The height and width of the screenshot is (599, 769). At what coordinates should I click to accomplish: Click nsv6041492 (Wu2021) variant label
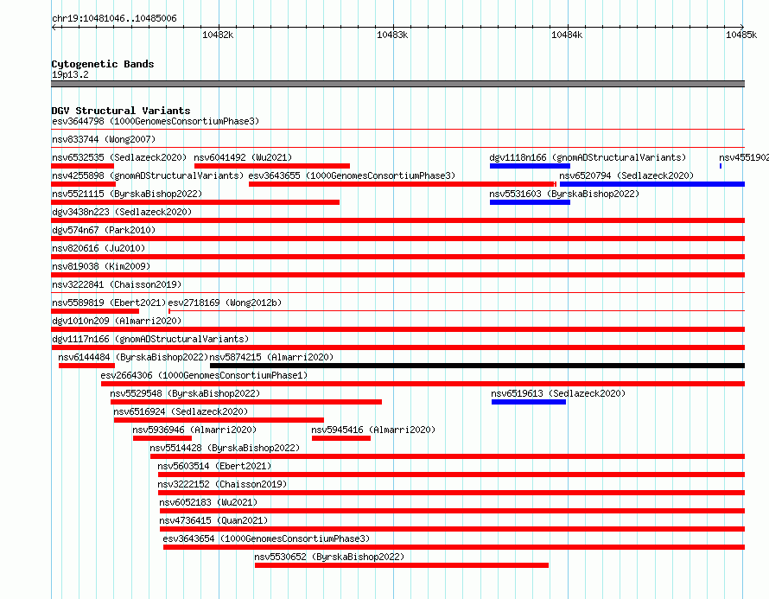coord(243,157)
